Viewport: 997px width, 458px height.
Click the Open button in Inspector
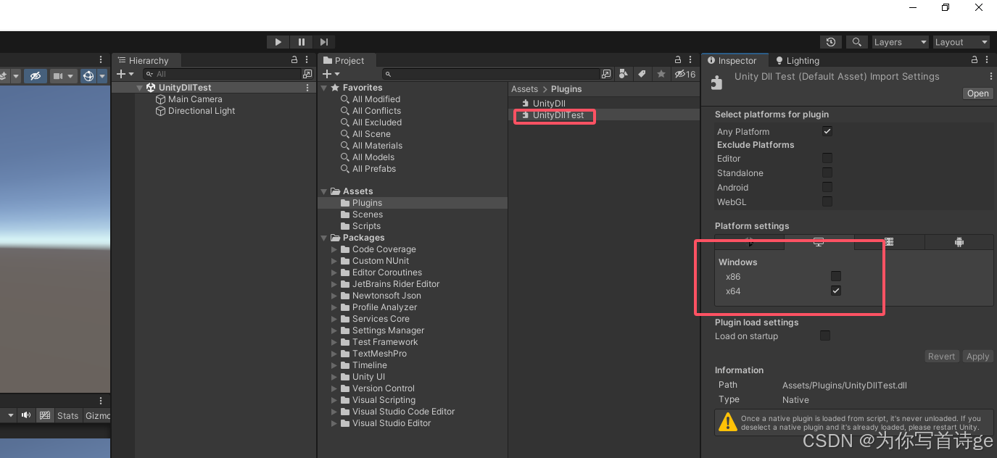click(977, 93)
